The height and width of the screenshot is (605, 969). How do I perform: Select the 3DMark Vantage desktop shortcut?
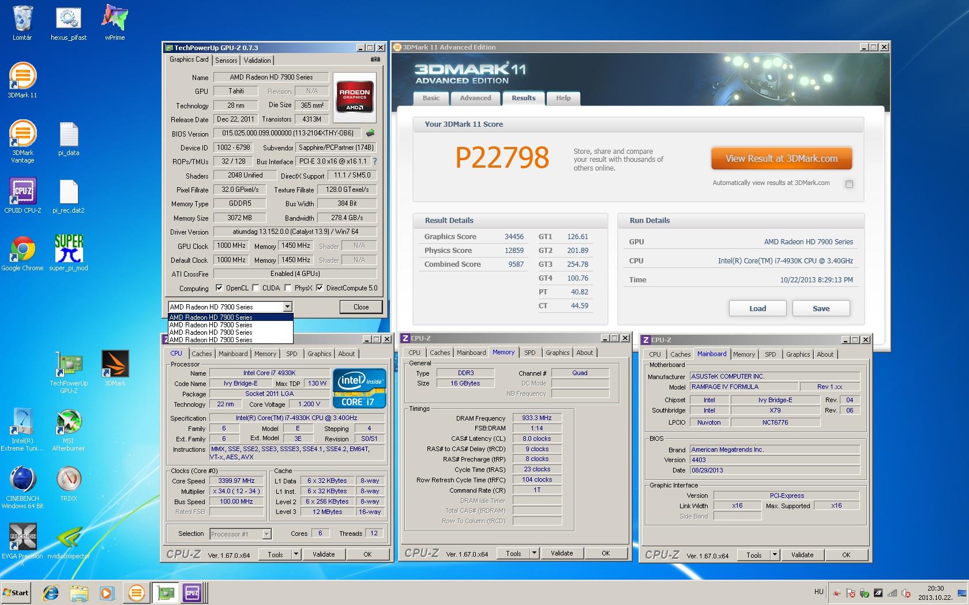pyautogui.click(x=22, y=141)
